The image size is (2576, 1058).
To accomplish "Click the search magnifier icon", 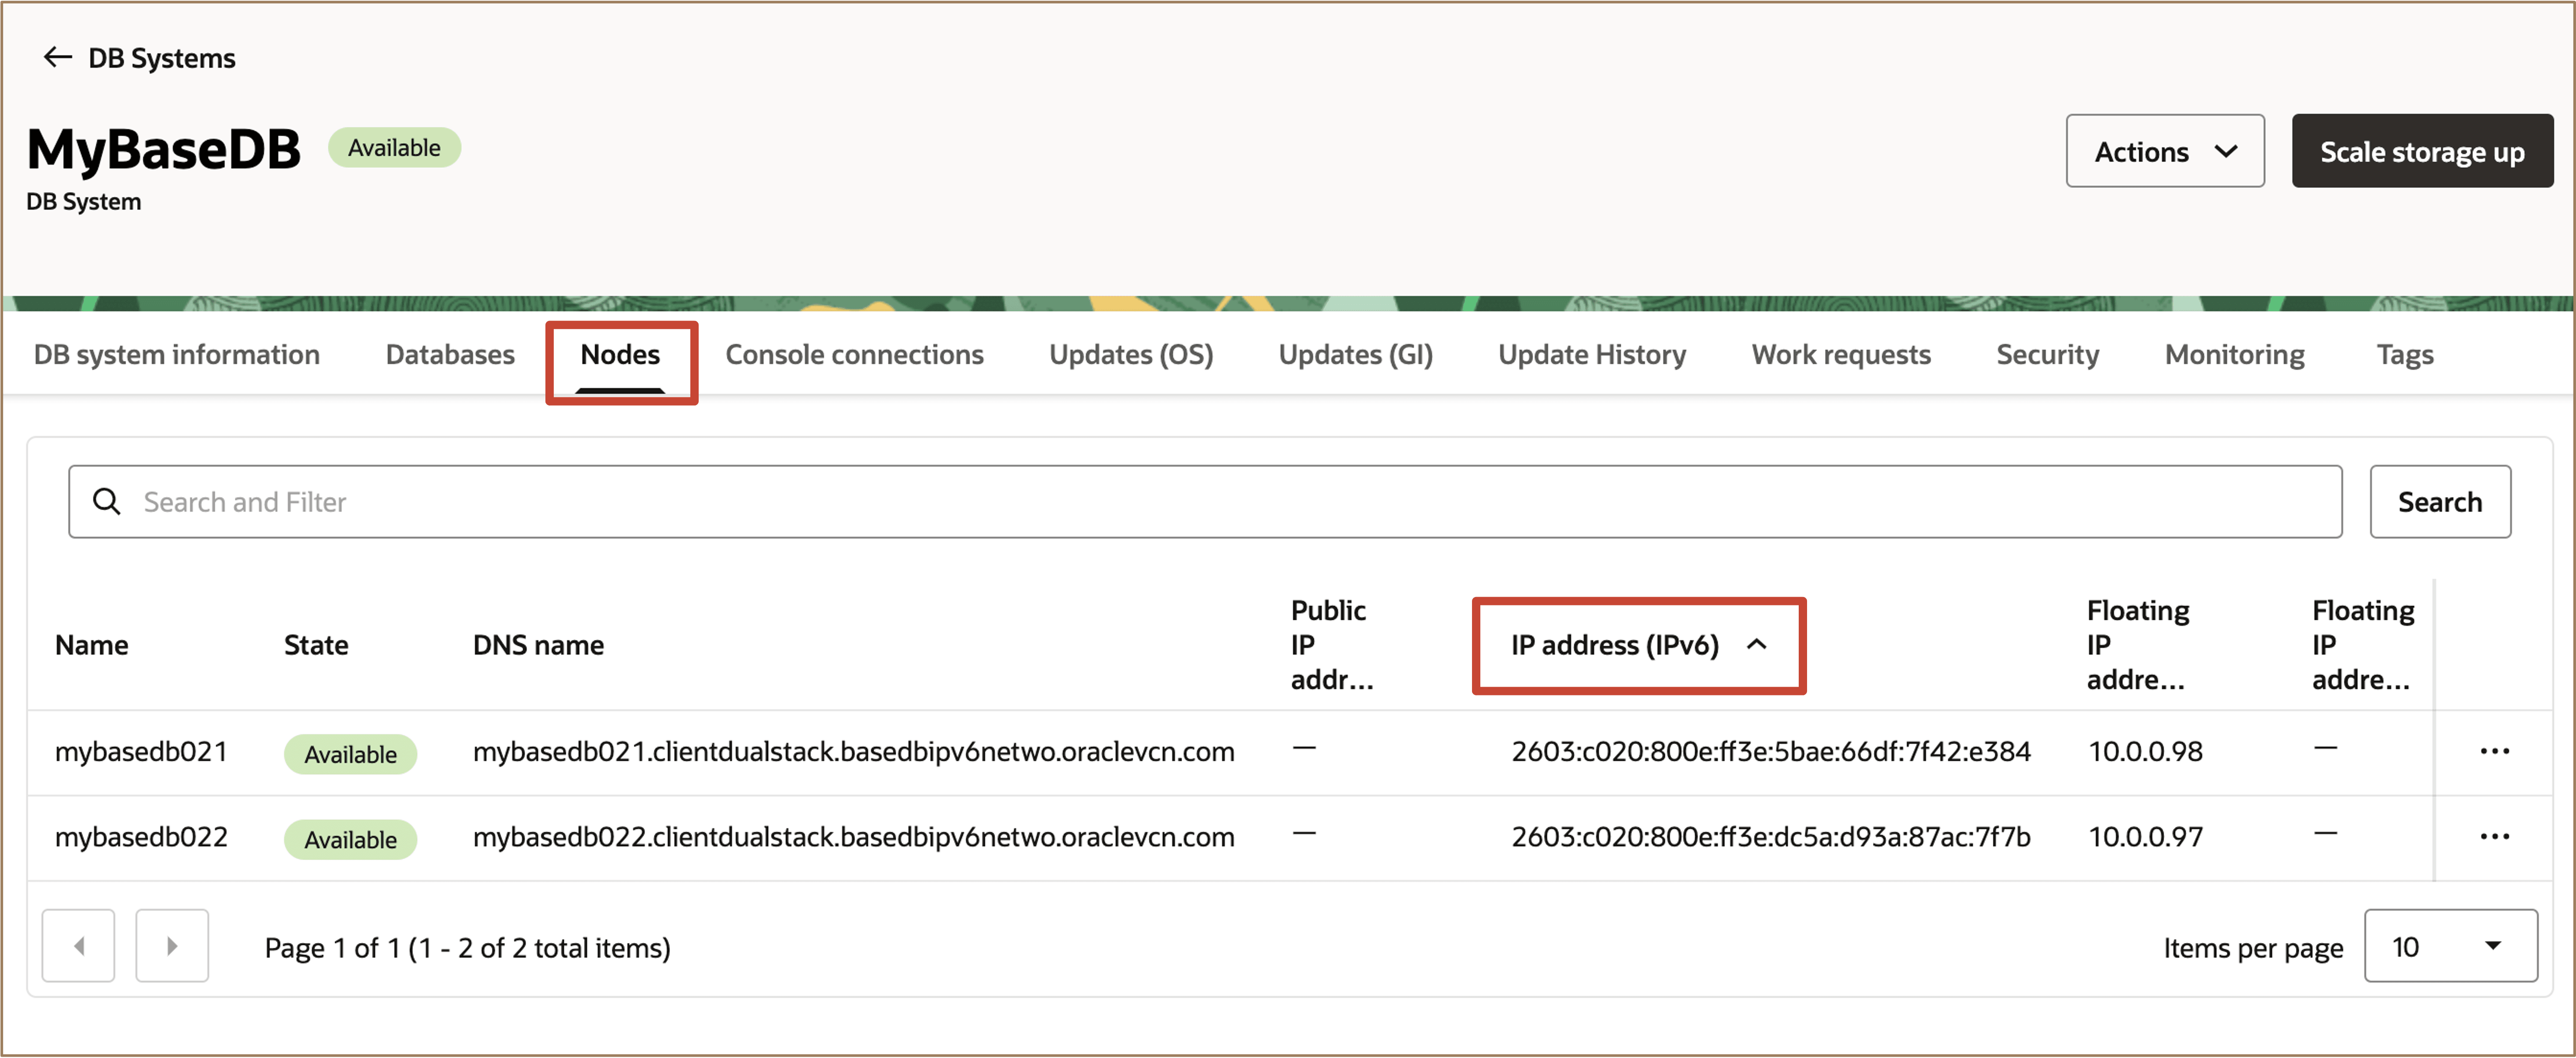I will tap(106, 501).
